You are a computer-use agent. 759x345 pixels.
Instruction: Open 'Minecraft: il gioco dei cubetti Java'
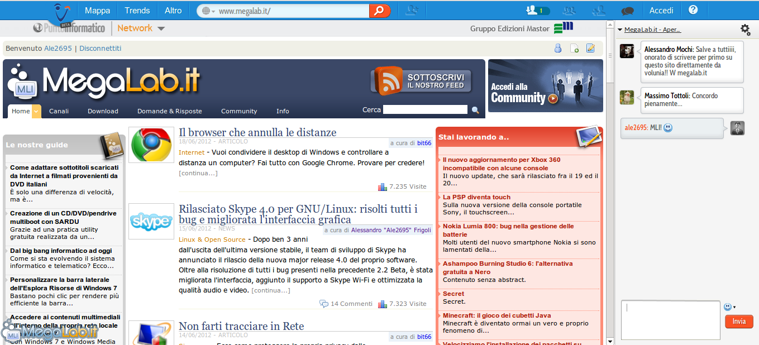(x=497, y=315)
